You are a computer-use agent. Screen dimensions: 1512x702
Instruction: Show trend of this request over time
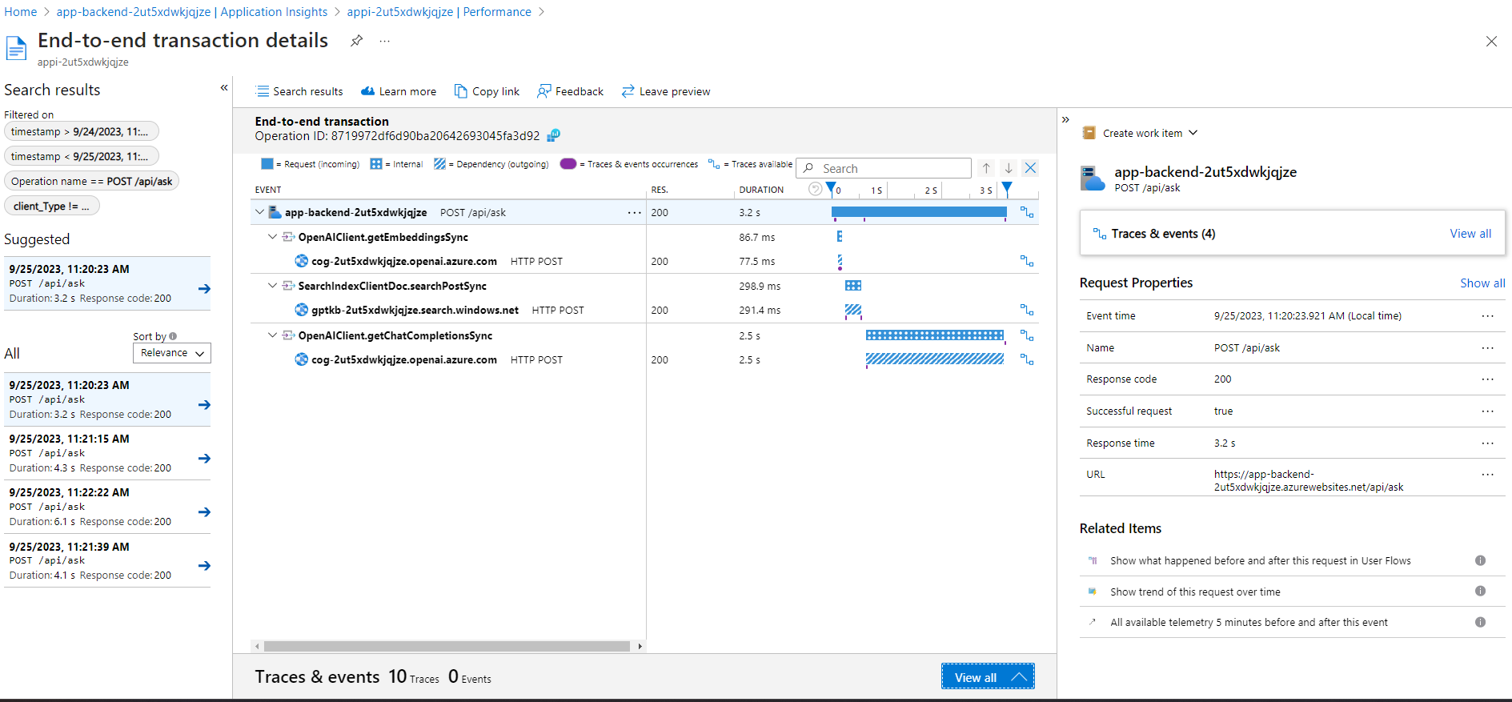coord(1195,592)
